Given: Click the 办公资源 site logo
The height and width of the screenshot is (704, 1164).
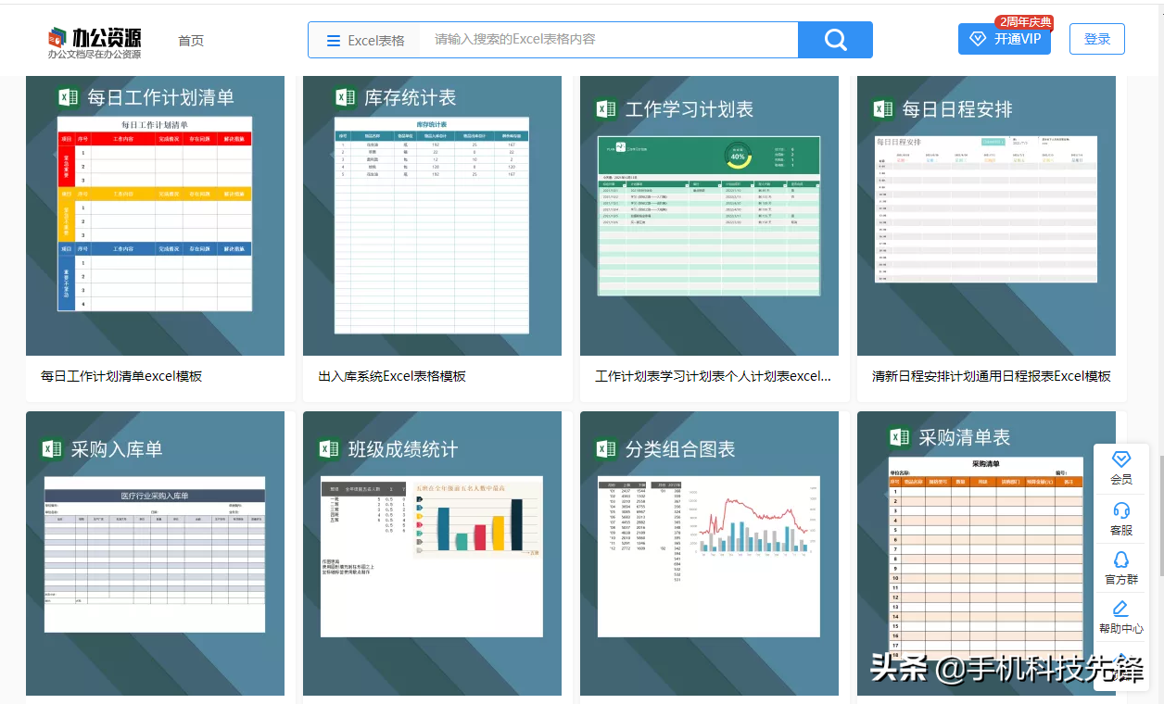Looking at the screenshot, I should pyautogui.click(x=95, y=42).
